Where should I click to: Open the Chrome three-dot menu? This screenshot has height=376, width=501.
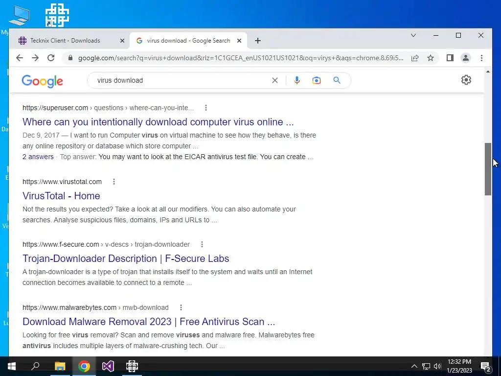click(481, 58)
